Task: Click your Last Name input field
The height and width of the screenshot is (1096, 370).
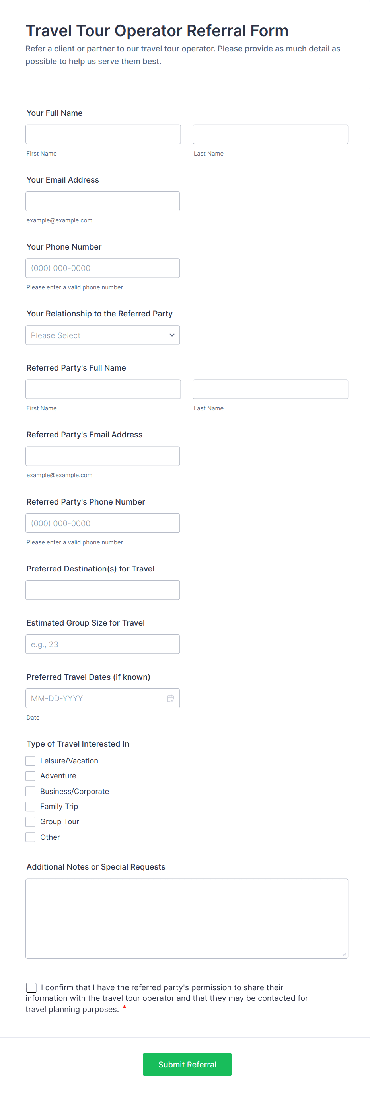Action: (x=270, y=135)
